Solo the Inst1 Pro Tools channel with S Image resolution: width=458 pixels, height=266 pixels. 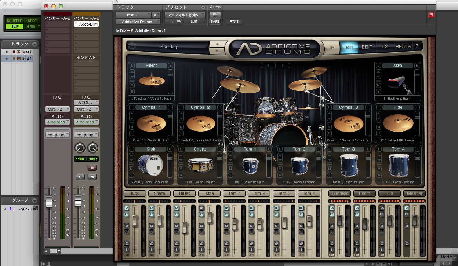(x=80, y=177)
